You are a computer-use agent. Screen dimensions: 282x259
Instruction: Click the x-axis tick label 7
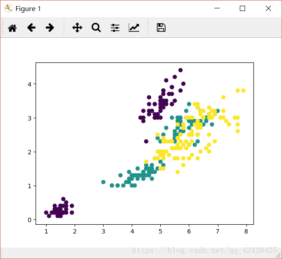217,231
